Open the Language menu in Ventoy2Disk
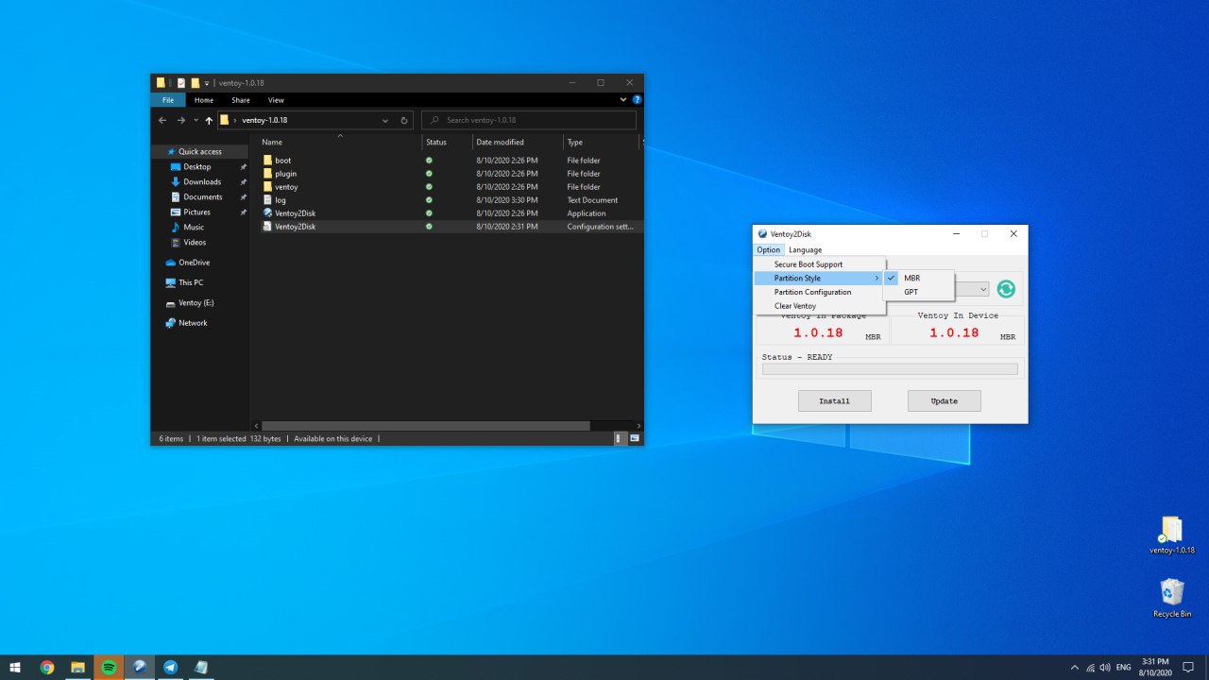Image resolution: width=1209 pixels, height=680 pixels. tap(806, 250)
